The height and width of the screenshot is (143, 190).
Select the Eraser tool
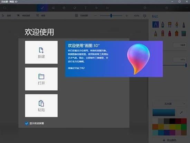click(x=163, y=33)
